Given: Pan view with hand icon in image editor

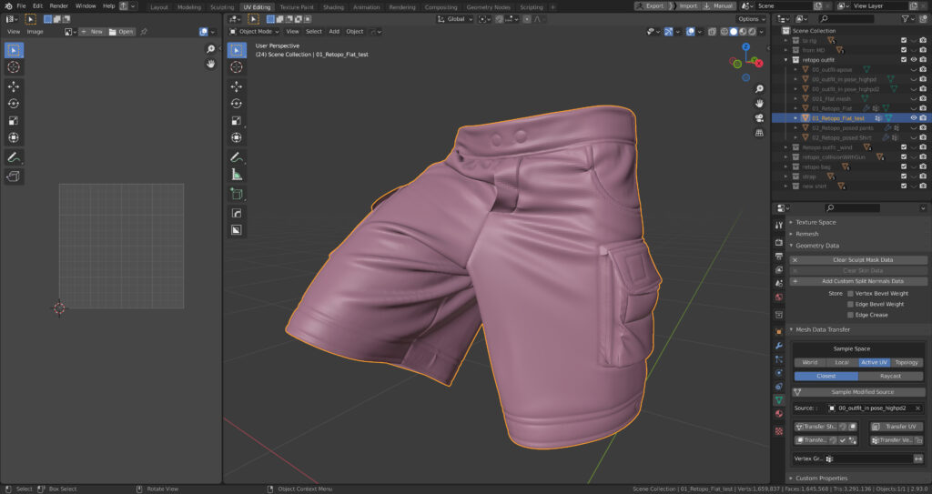Looking at the screenshot, I should click(x=210, y=65).
